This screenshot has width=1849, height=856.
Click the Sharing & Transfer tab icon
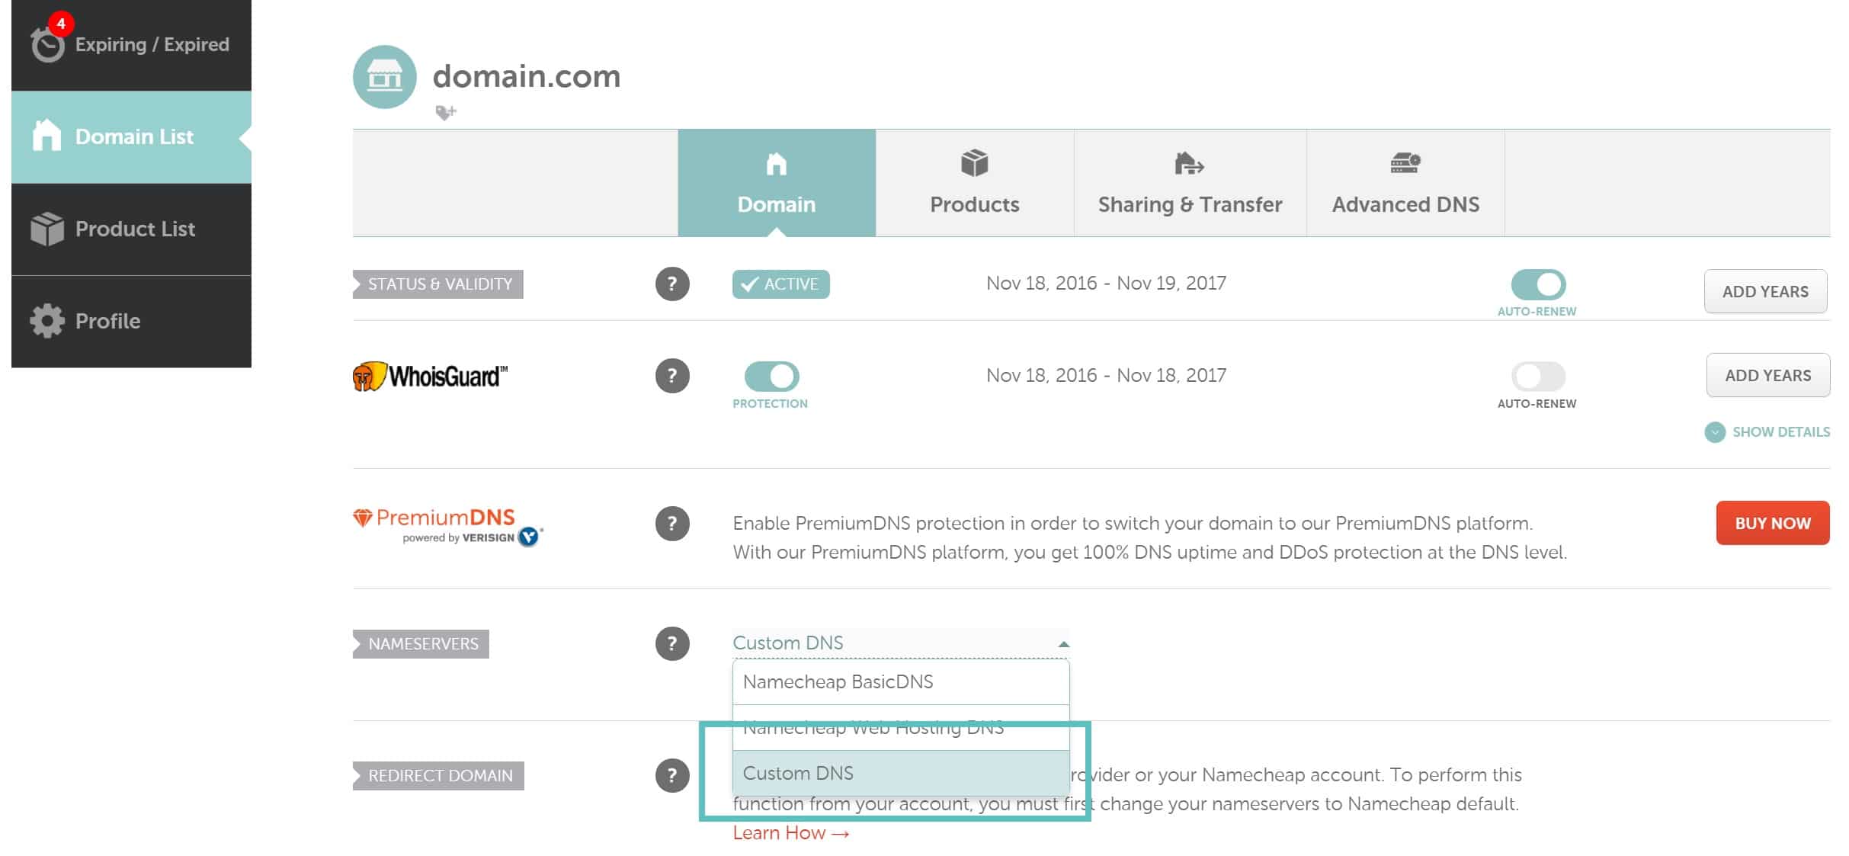coord(1187,165)
